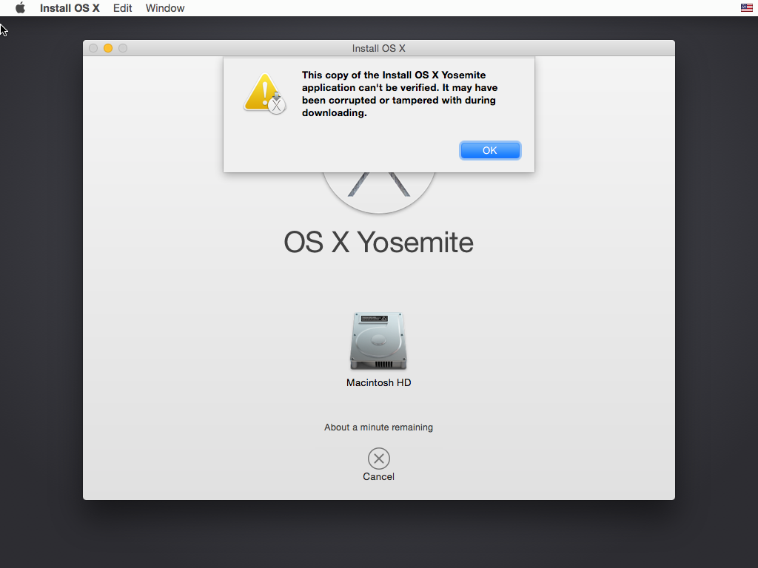Click OK to dismiss the verification error
758x568 pixels.
coord(490,151)
